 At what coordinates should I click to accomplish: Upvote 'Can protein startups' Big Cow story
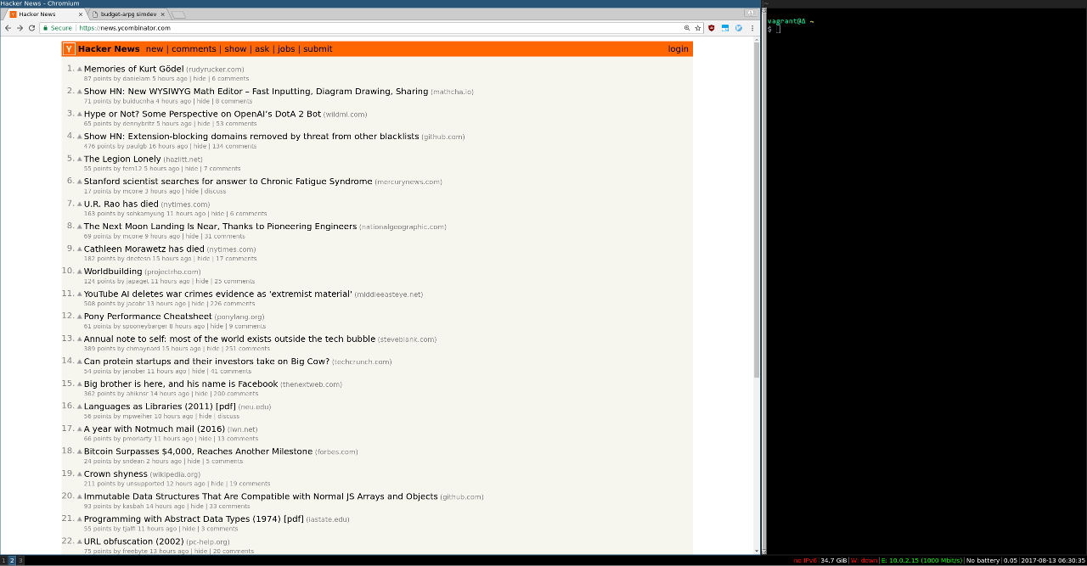tap(80, 361)
